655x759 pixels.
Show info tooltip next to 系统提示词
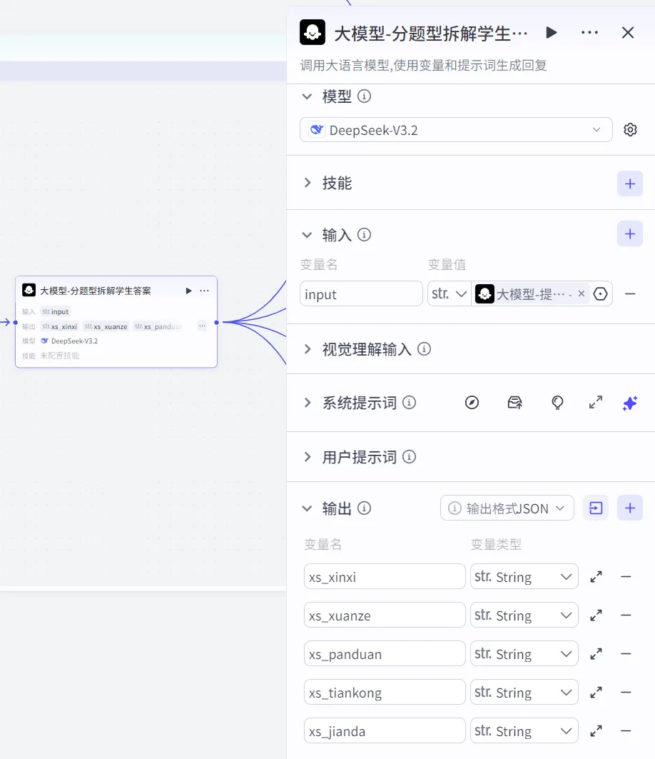(x=410, y=403)
